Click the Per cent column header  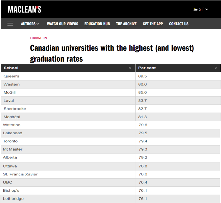pyautogui.click(x=147, y=68)
